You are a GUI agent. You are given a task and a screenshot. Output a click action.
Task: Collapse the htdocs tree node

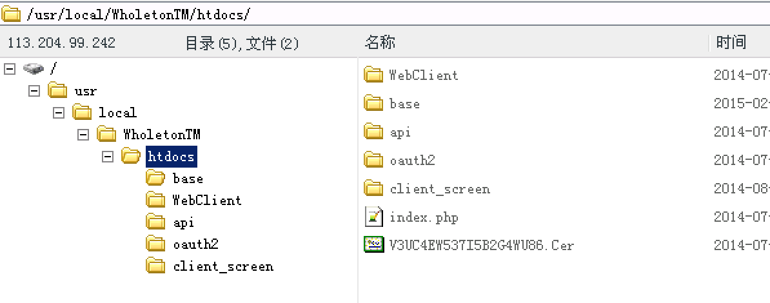click(108, 156)
